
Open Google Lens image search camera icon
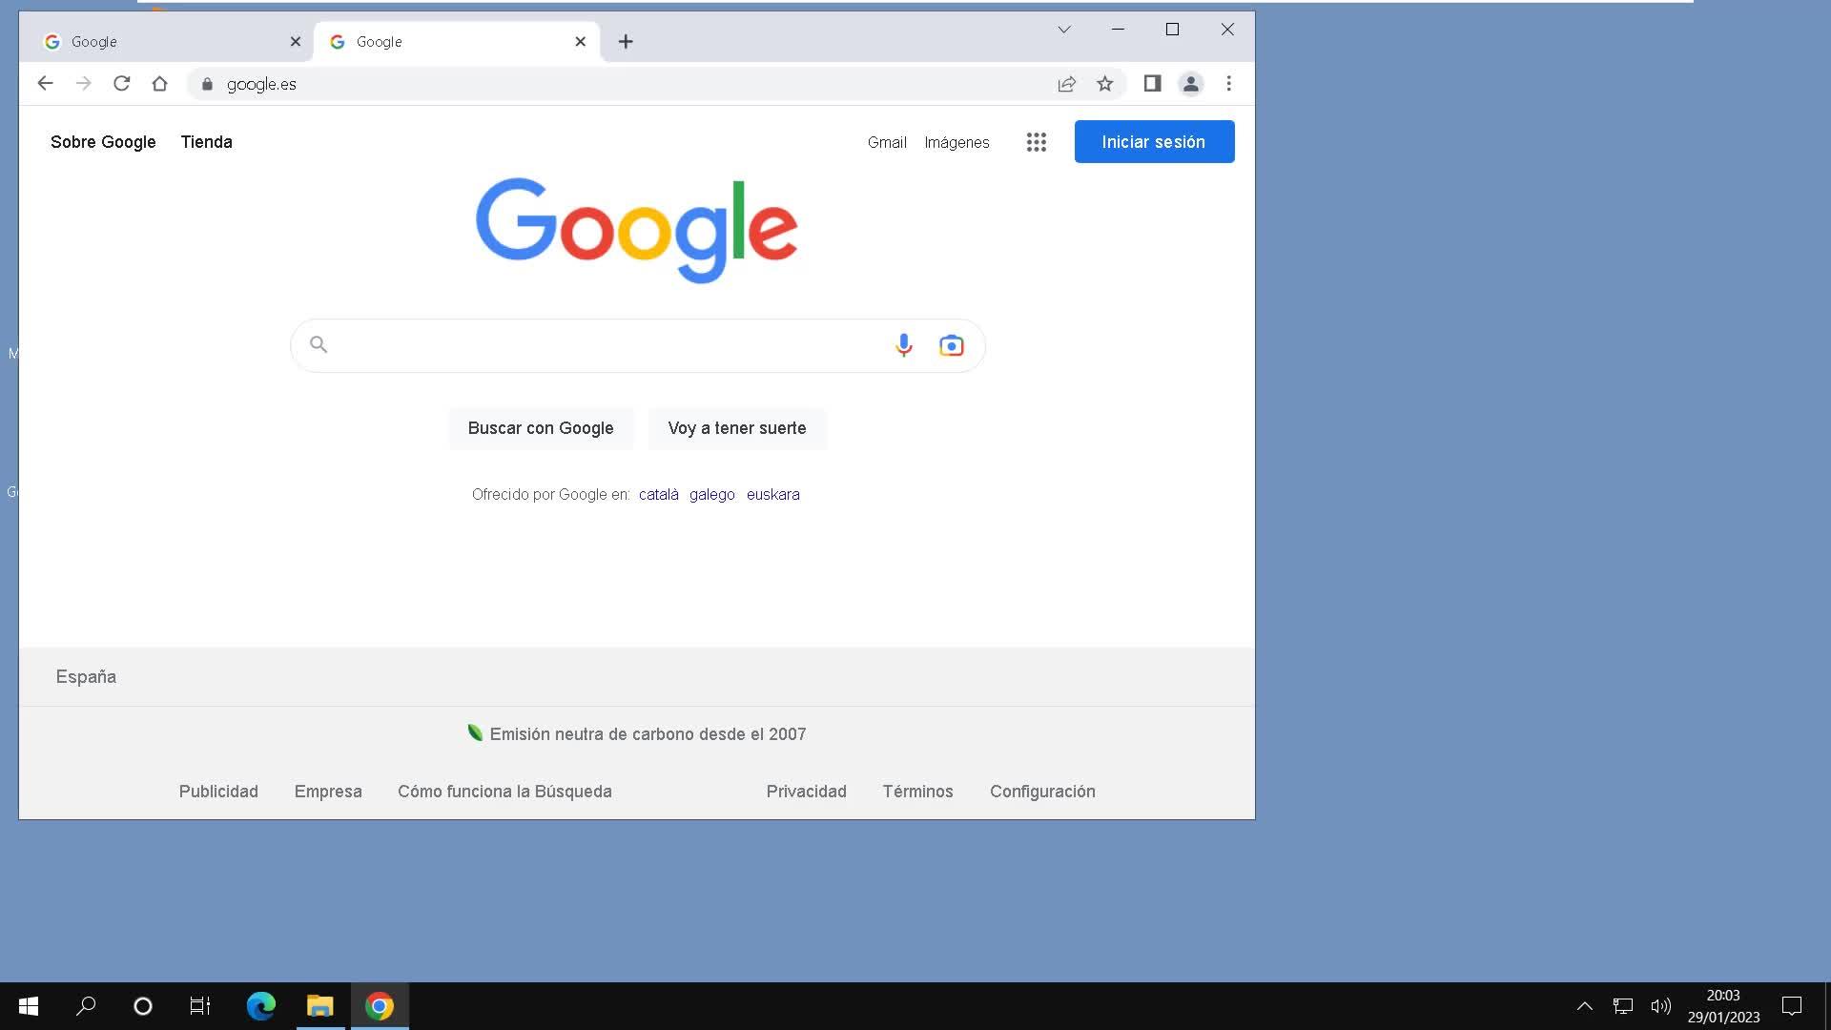coord(951,345)
